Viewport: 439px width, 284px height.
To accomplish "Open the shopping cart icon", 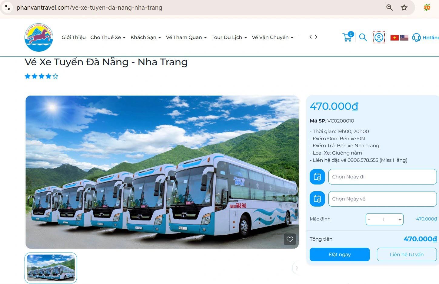I will [x=348, y=37].
